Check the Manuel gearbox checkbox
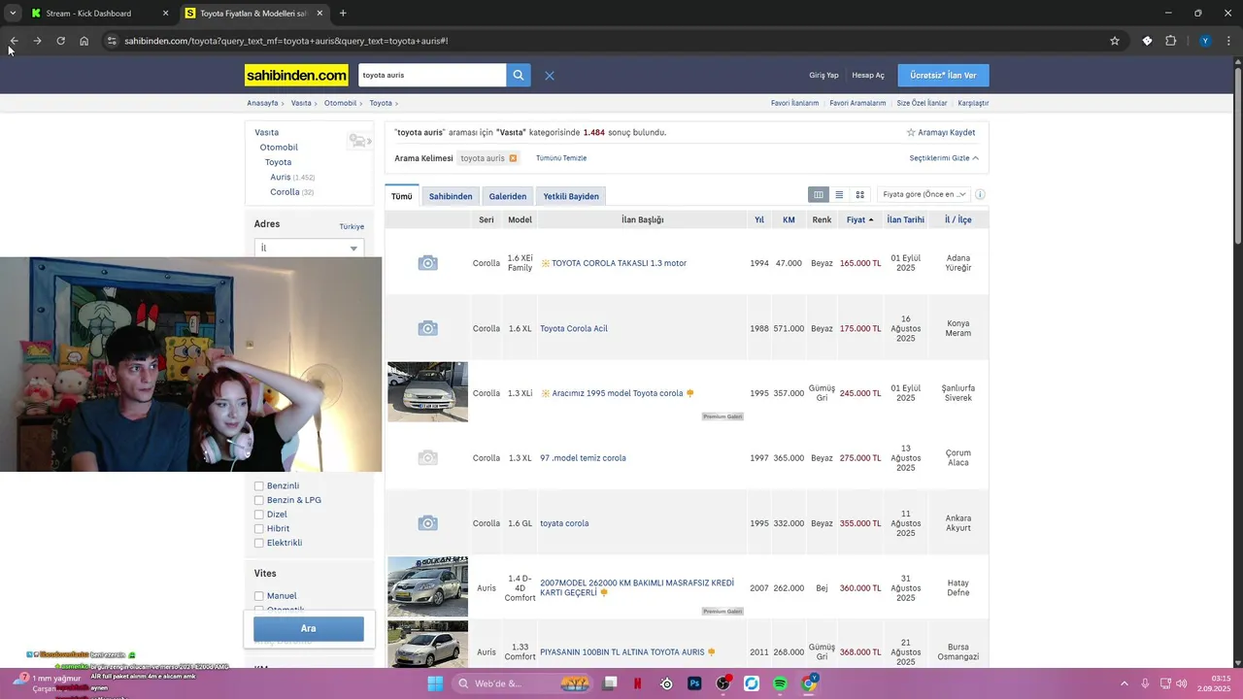Viewport: 1243px width, 699px height. click(x=259, y=596)
